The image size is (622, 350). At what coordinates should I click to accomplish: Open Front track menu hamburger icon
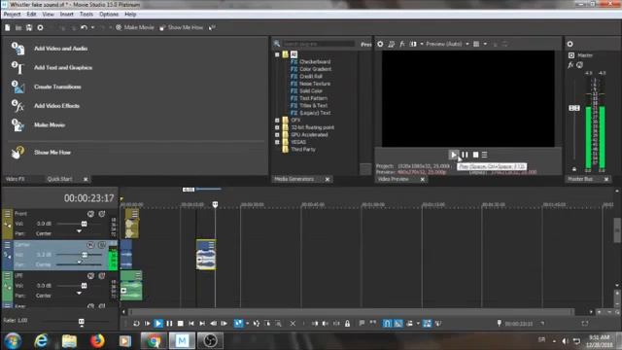[x=8, y=214]
